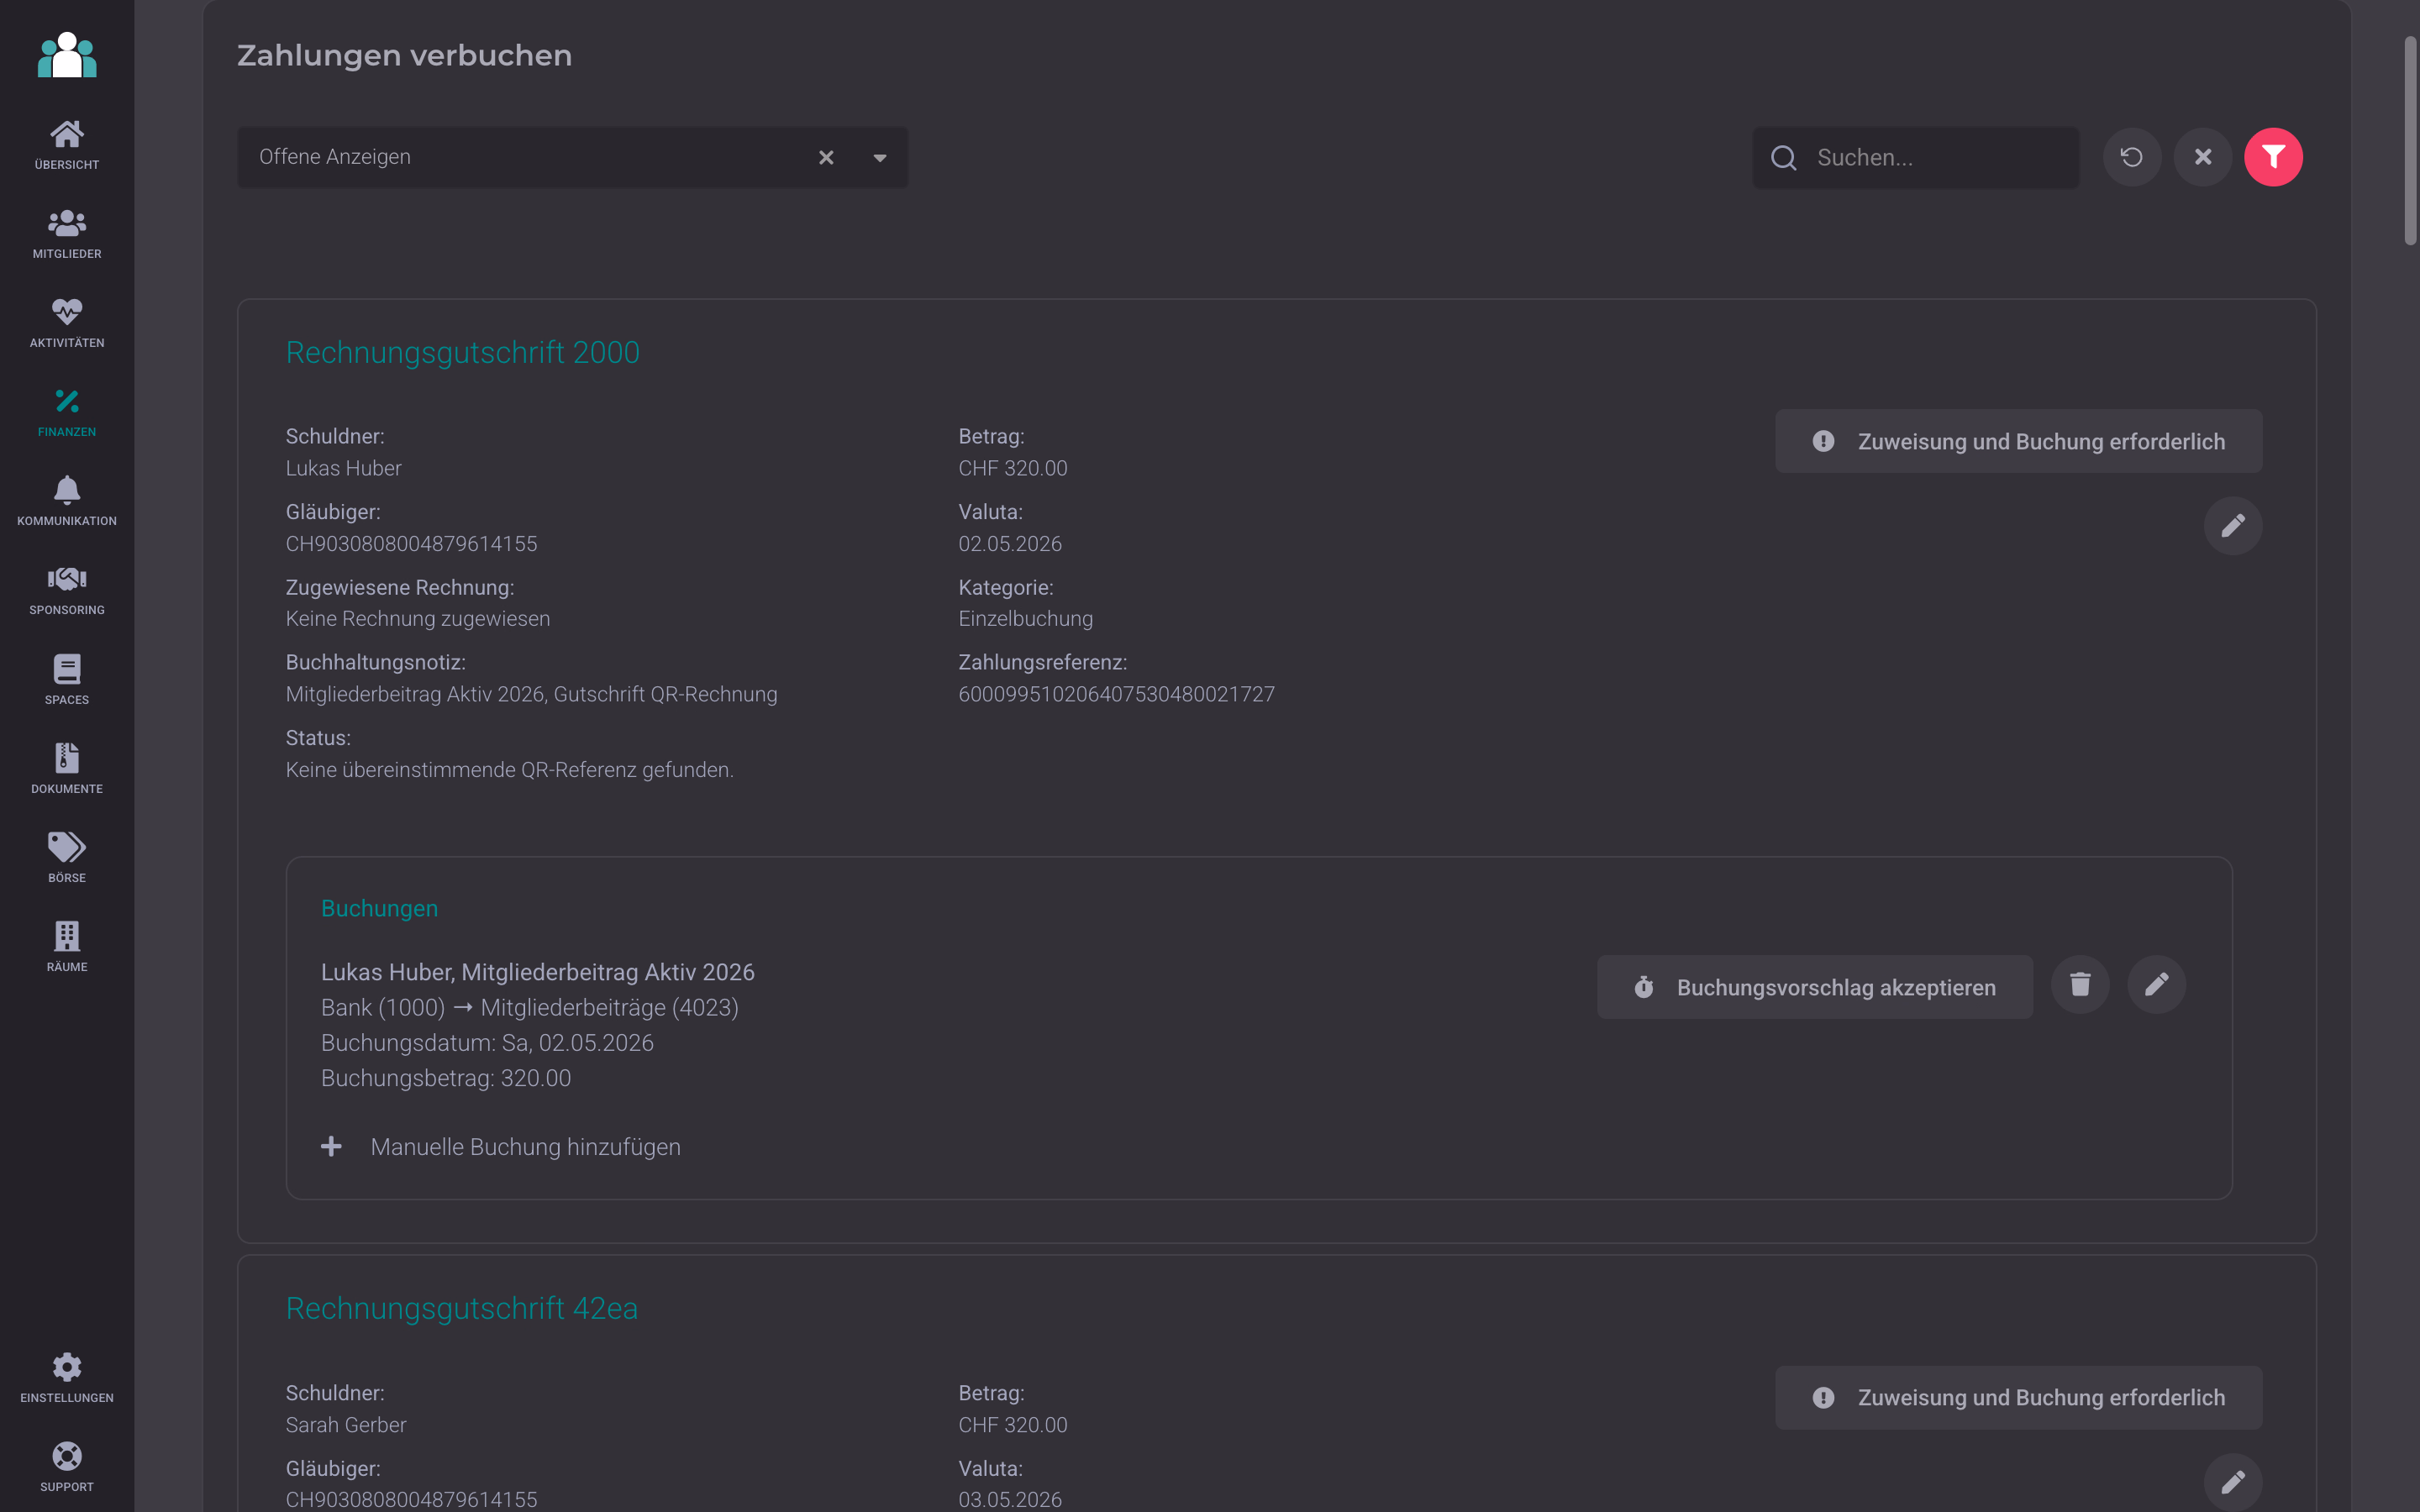Expand the Offene Anzeigen dropdown arrow

880,157
